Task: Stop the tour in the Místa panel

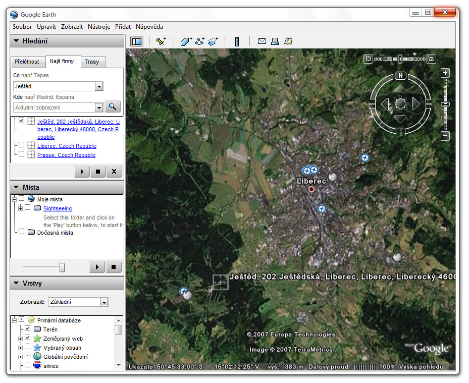Action: [114, 267]
